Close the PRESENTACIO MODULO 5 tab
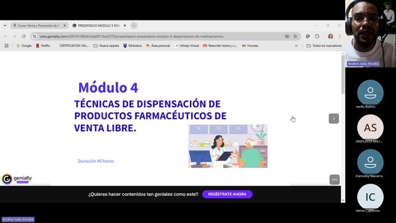 (x=125, y=25)
